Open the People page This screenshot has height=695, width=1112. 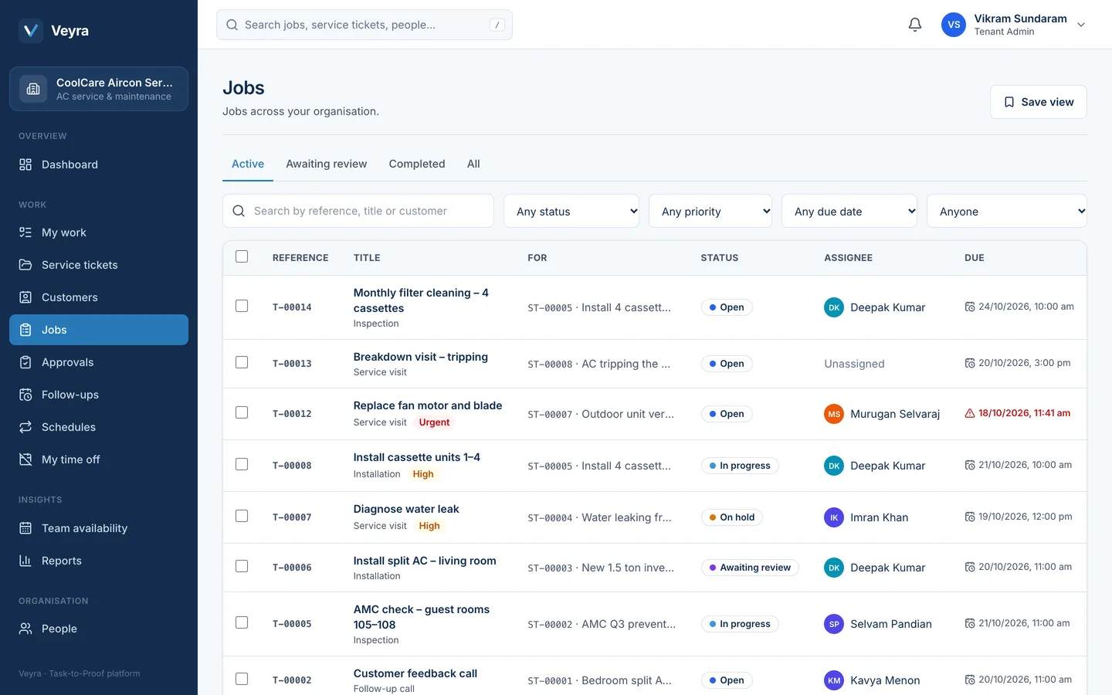pos(99,629)
